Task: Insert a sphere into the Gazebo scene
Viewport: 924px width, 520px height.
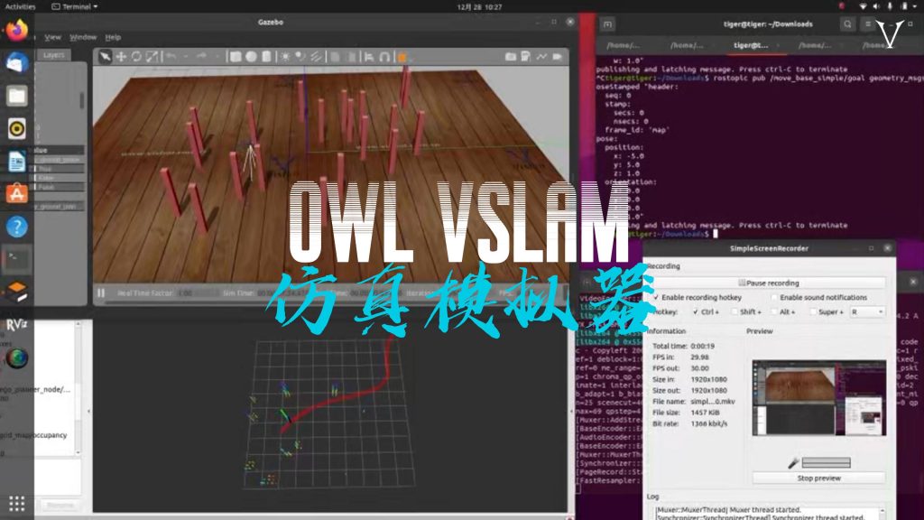Action: pyautogui.click(x=252, y=59)
